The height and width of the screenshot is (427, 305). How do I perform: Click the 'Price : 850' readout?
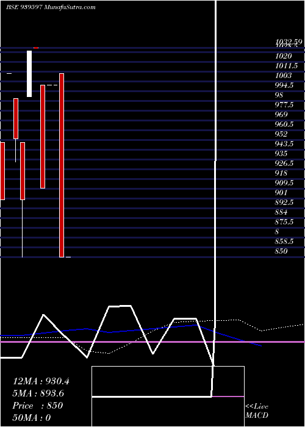point(38,406)
